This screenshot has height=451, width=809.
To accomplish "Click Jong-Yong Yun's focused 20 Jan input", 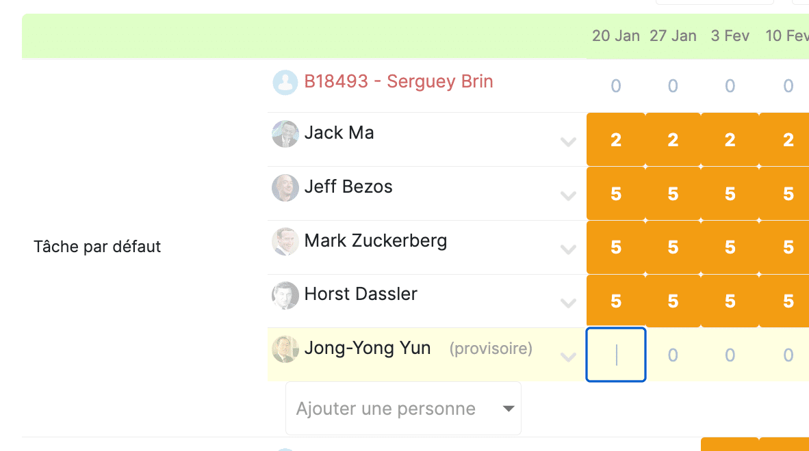I will (616, 355).
